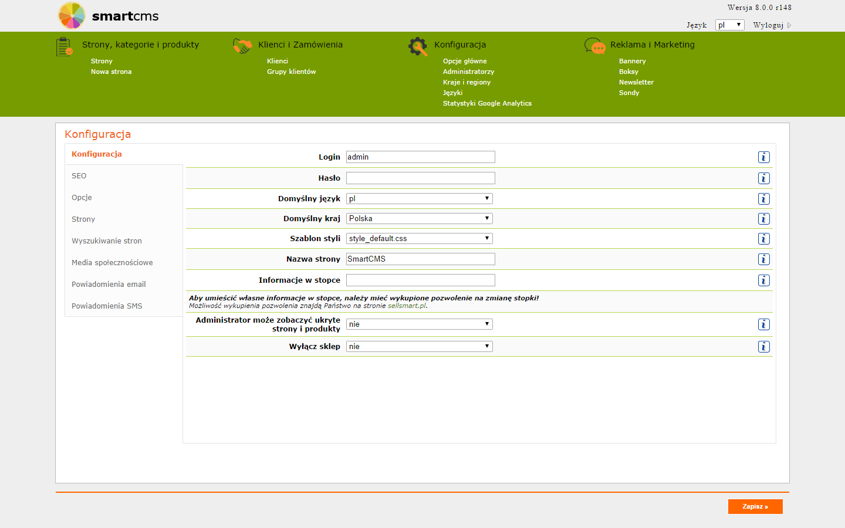
Task: Show info for Szablon styli row
Action: 763,239
